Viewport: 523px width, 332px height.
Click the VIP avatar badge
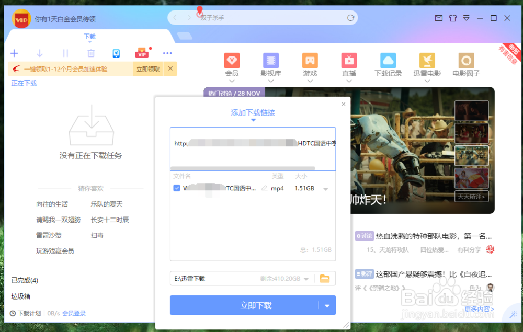pos(21,19)
